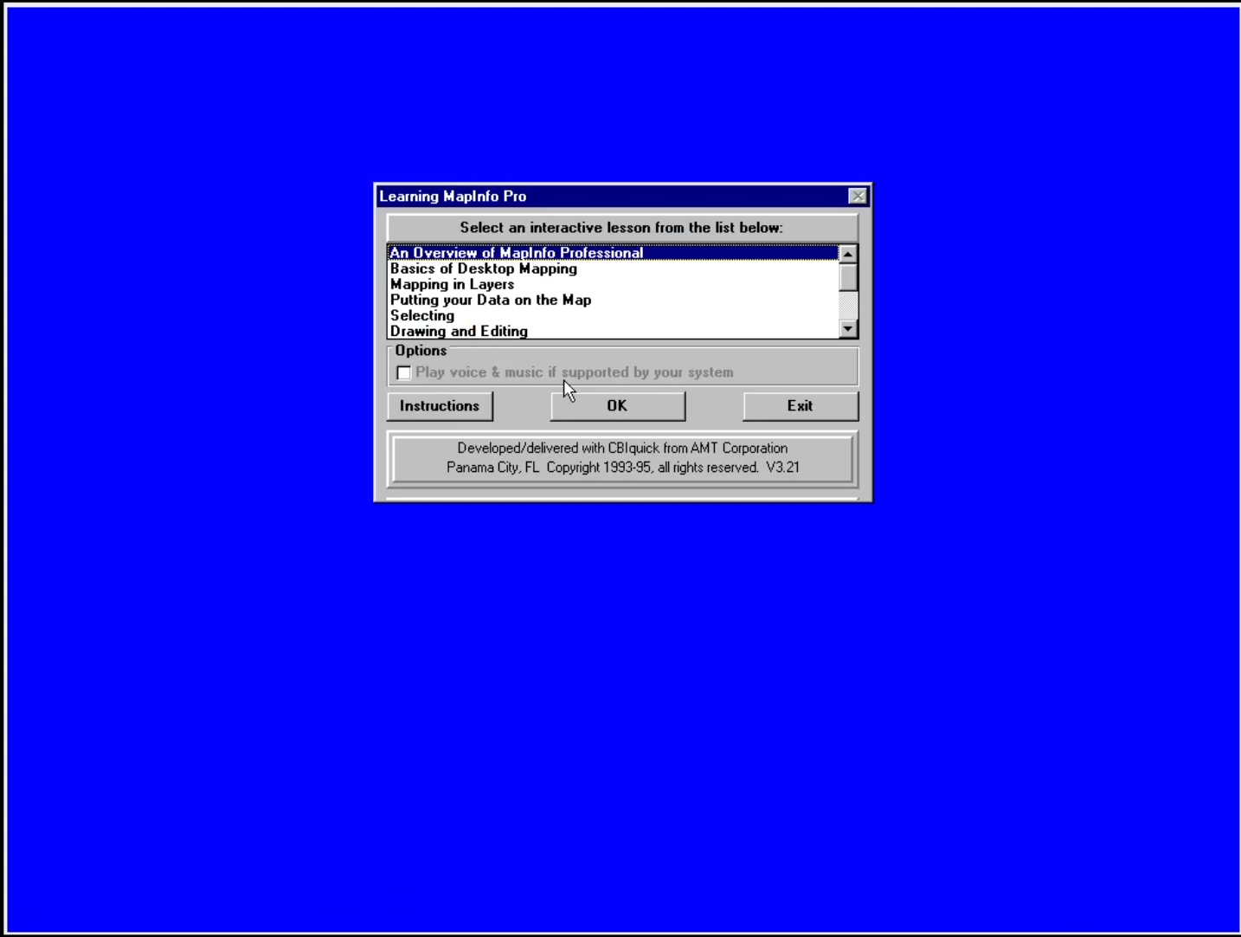Select 'Basics of Desktop Mapping' lesson
This screenshot has height=937, width=1241.
coord(613,268)
